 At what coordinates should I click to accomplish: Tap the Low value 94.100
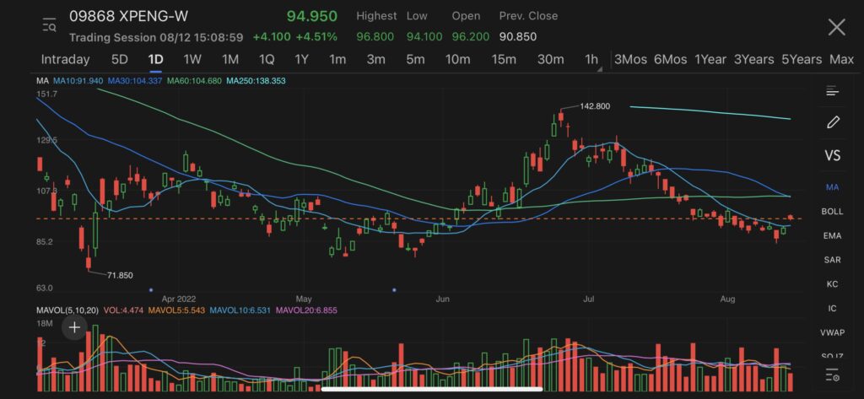coord(424,37)
